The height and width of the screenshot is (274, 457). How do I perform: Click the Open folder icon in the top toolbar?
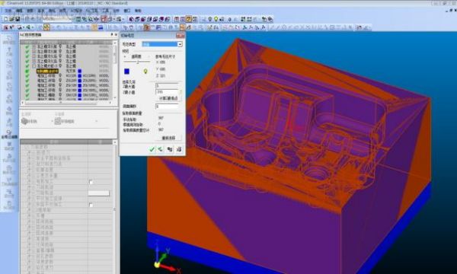11,19
